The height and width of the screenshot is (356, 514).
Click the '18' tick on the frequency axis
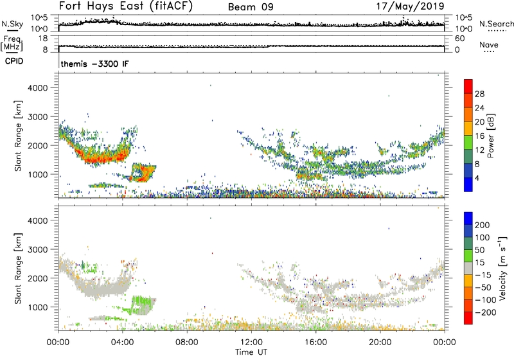coord(43,39)
